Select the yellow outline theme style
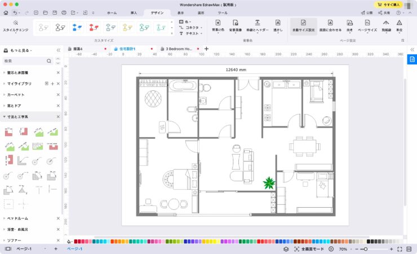417x254 pixels. (x=127, y=27)
